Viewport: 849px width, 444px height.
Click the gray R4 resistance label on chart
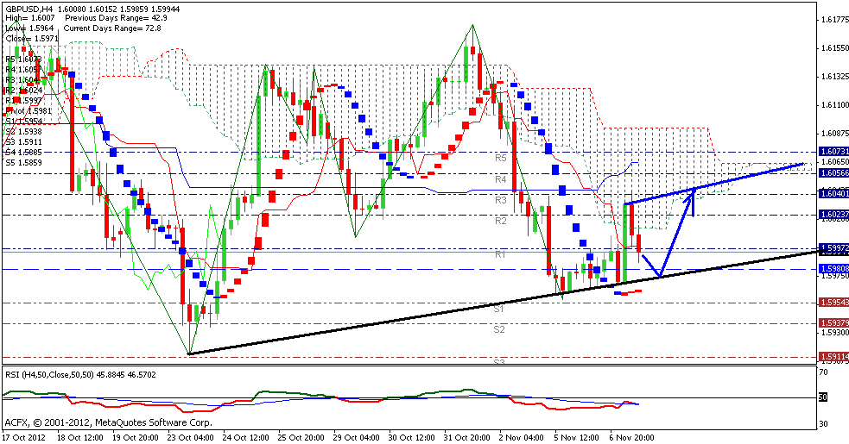[x=500, y=179]
